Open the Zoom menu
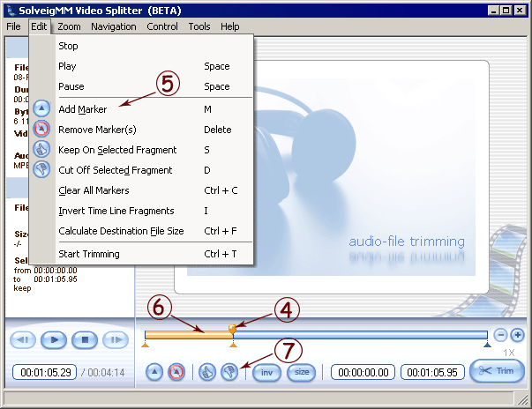Viewport: 532px width, 409px height. pyautogui.click(x=69, y=26)
